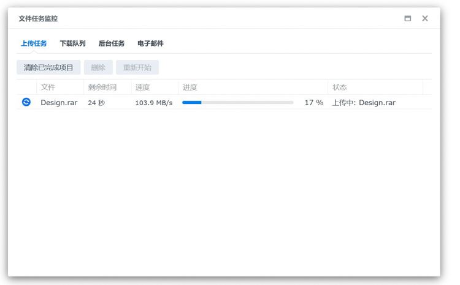Click the 清除已完成项目 button
The width and height of the screenshot is (460, 285).
[48, 67]
